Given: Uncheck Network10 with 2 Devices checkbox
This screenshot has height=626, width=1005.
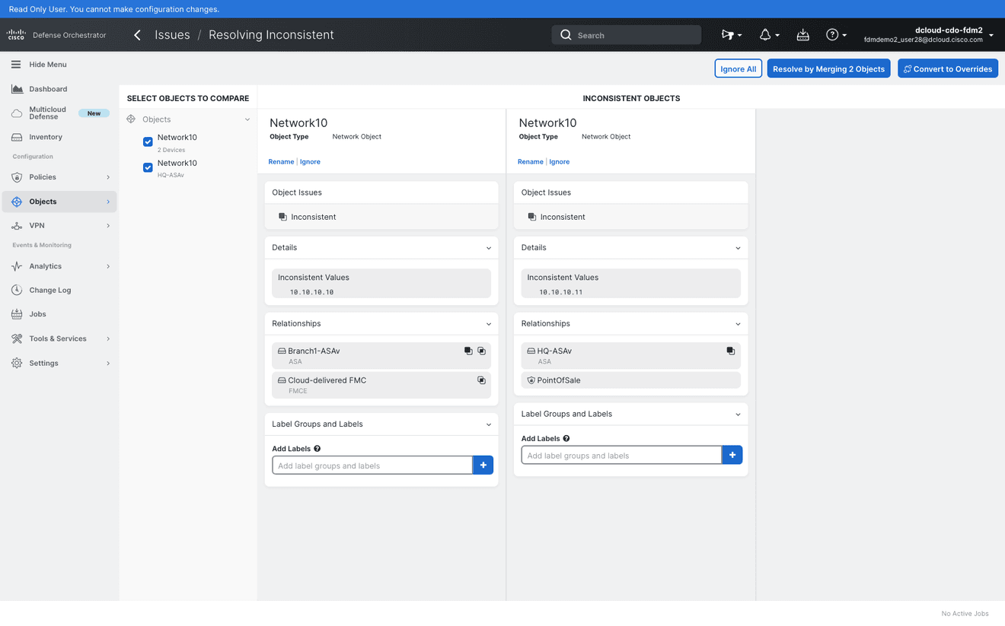Looking at the screenshot, I should [148, 141].
